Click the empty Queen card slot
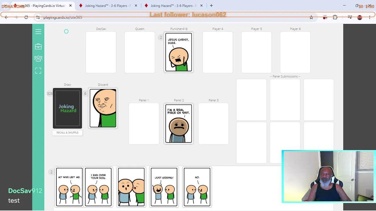Viewport: 376px width, 211px height. [x=140, y=52]
